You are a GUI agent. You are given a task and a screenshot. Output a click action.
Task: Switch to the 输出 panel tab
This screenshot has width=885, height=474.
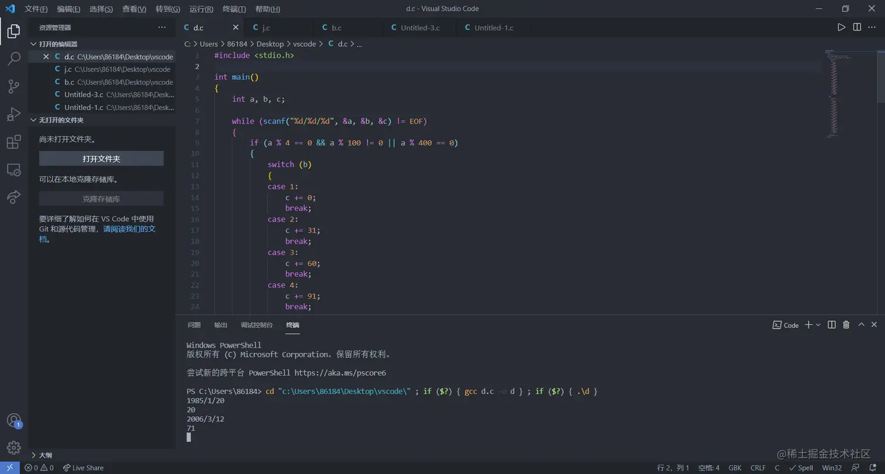click(221, 325)
